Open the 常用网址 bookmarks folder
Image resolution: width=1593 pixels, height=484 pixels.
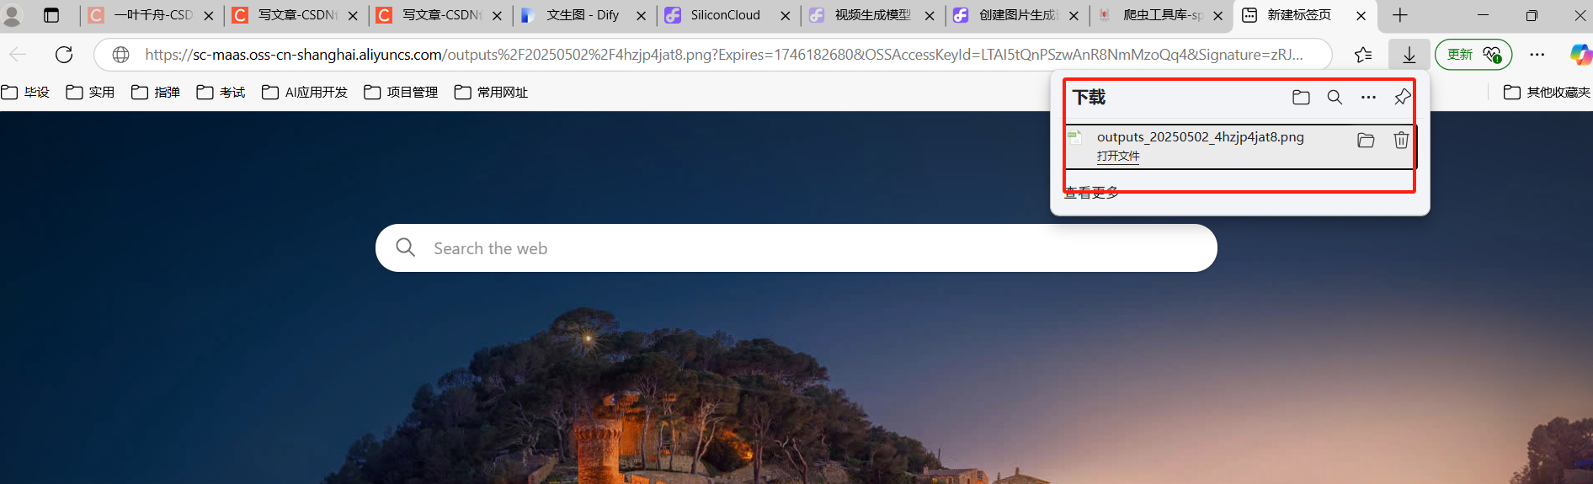pyautogui.click(x=491, y=93)
